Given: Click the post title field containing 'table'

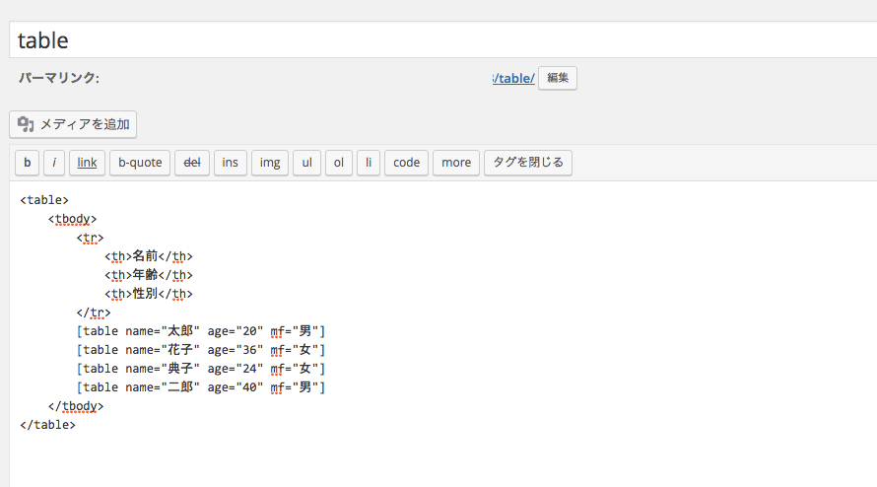Looking at the screenshot, I should 443,39.
